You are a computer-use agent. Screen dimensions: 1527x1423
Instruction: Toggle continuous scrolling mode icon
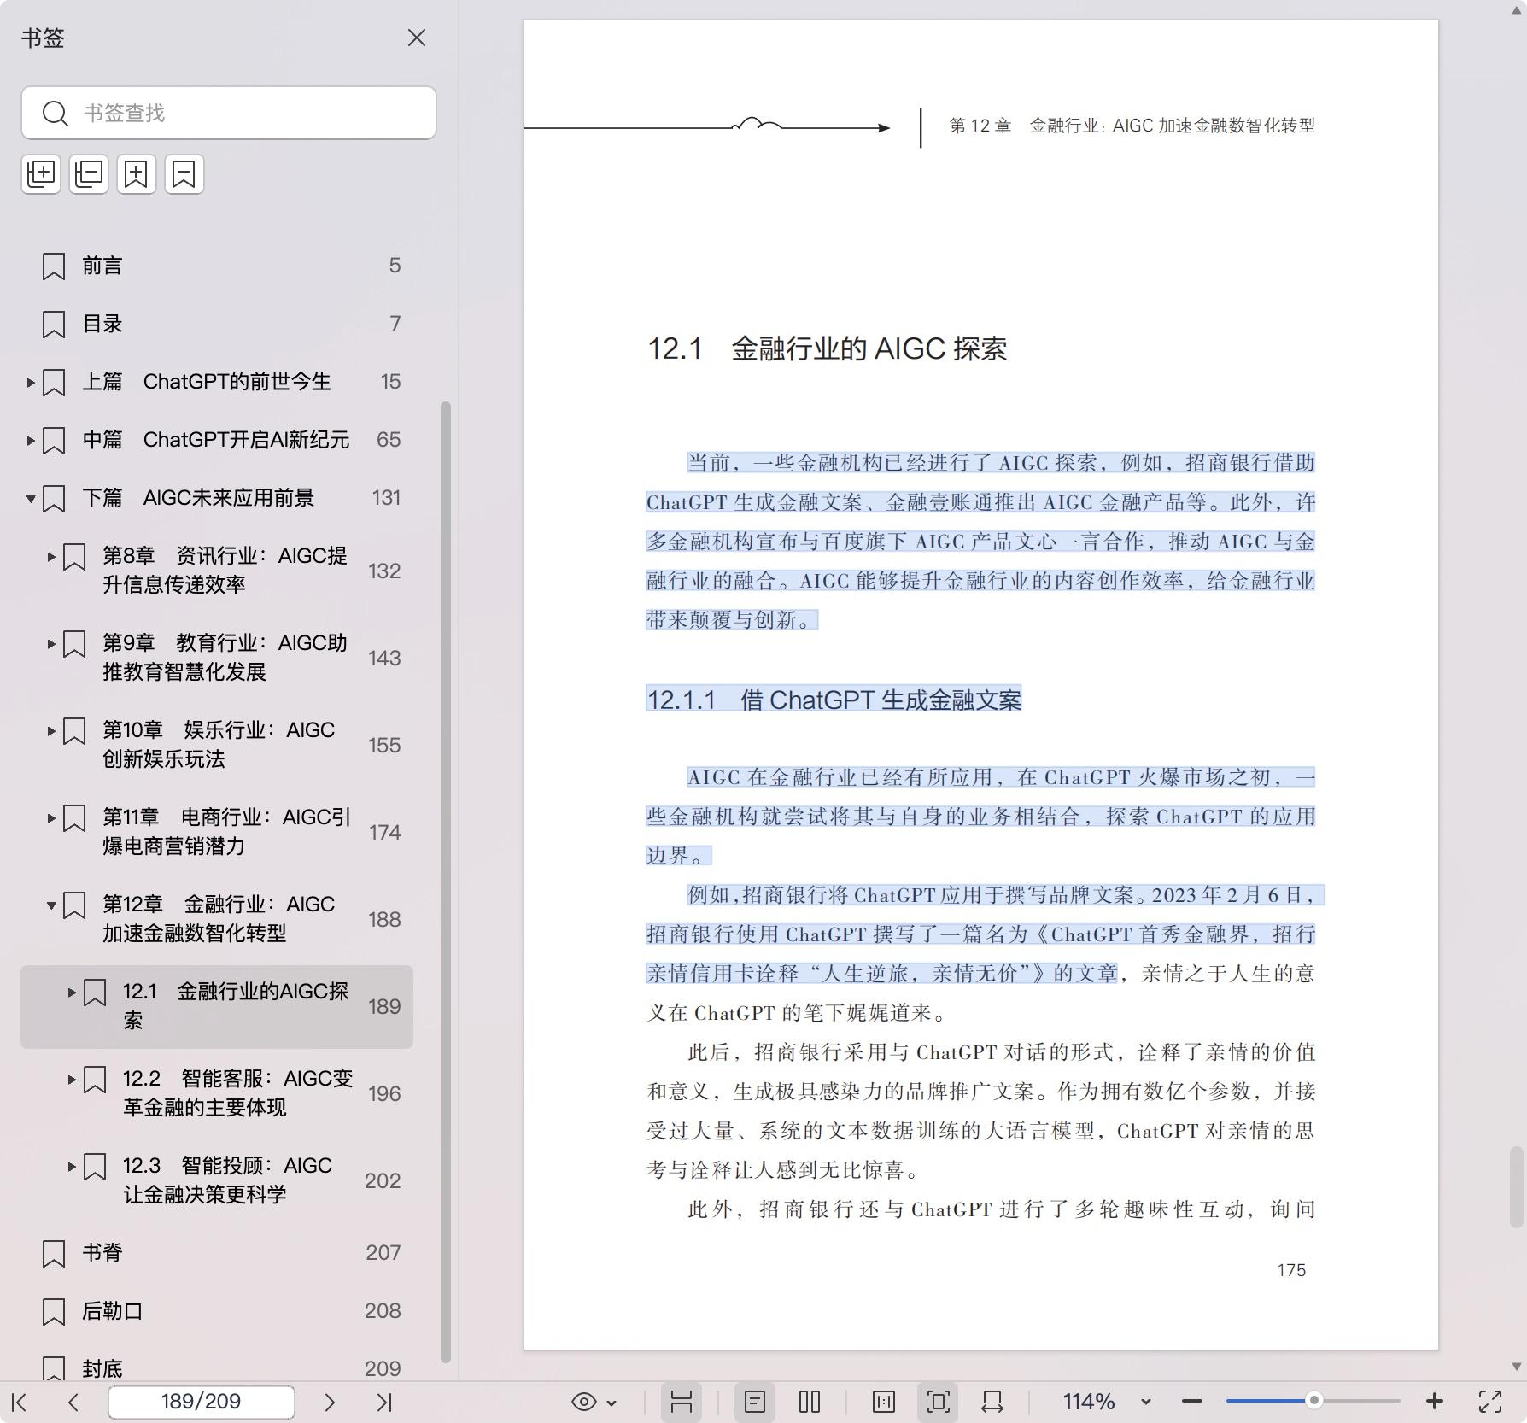click(x=681, y=1402)
